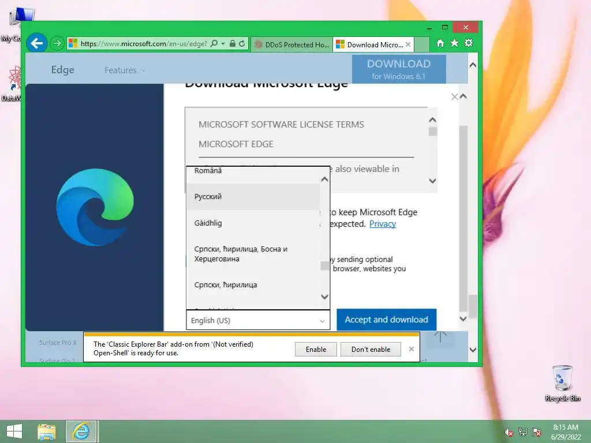Viewport: 591px width, 443px height.
Task: Minimize the Internet Explorer window
Action: click(x=429, y=28)
